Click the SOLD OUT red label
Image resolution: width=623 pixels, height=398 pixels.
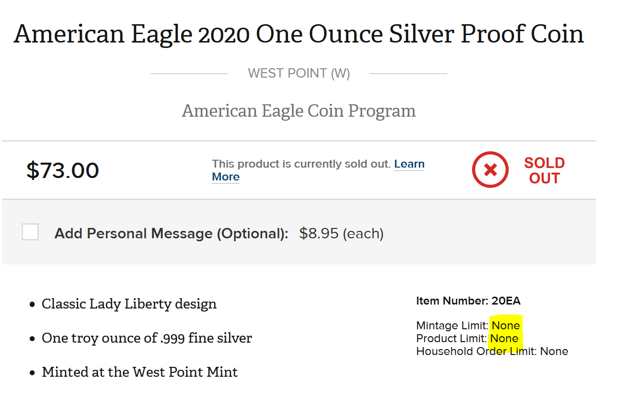(544, 171)
